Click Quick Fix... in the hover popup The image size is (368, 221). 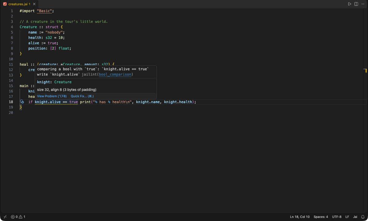(82, 96)
